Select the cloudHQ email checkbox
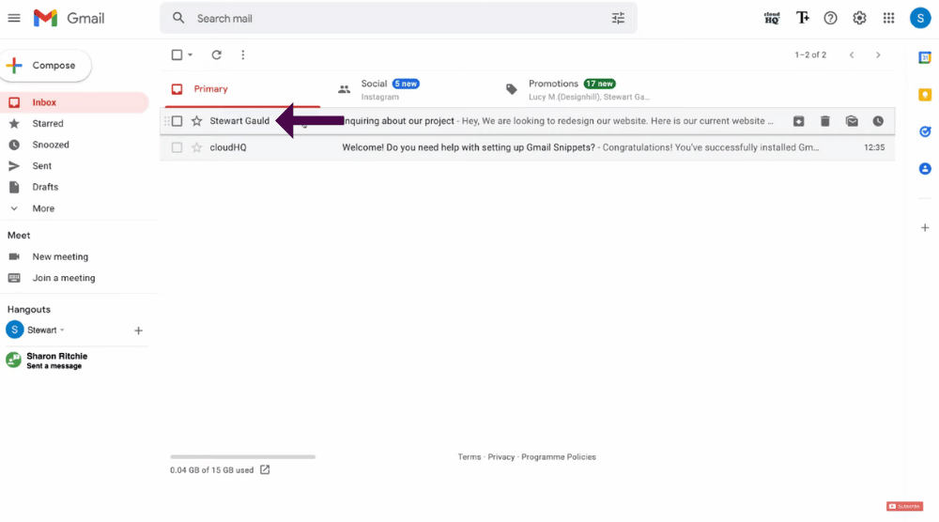Screen dimensions: 939x522 177,147
